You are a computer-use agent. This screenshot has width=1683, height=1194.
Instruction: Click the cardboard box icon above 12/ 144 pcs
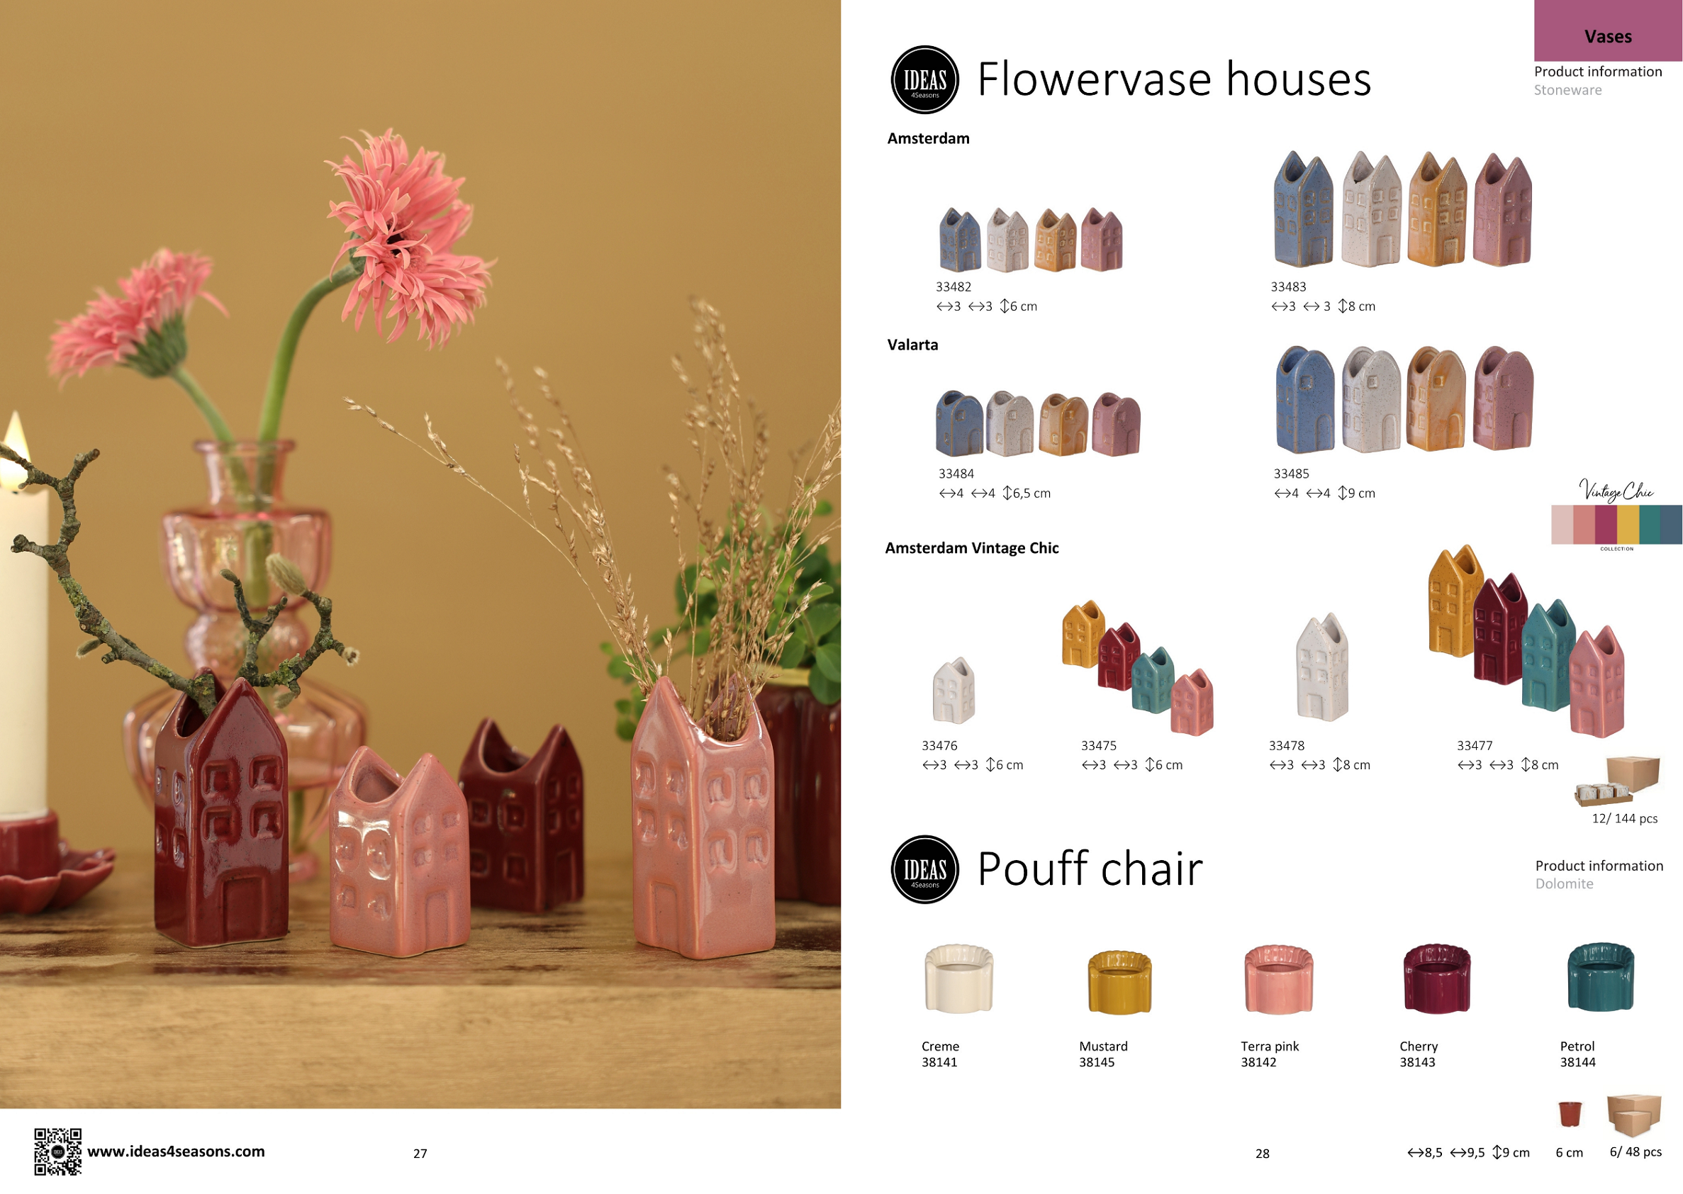coord(1618,781)
